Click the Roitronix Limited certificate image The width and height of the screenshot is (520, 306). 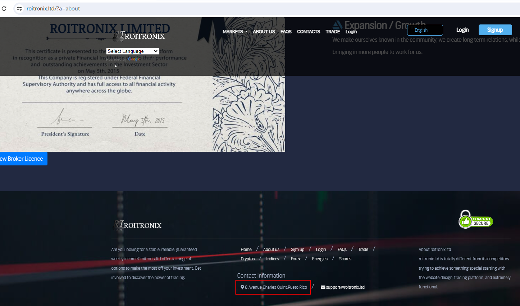click(142, 85)
